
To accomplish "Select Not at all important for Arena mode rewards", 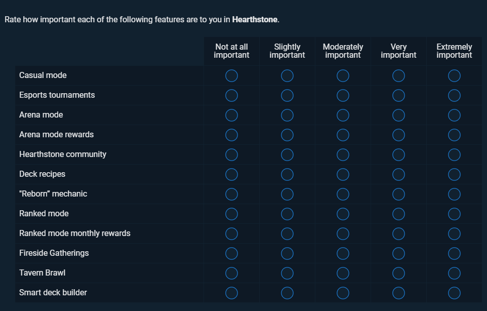I will (x=231, y=135).
